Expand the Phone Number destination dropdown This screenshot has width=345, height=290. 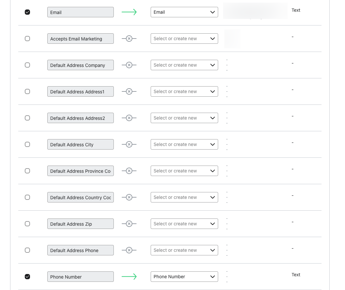click(x=184, y=277)
